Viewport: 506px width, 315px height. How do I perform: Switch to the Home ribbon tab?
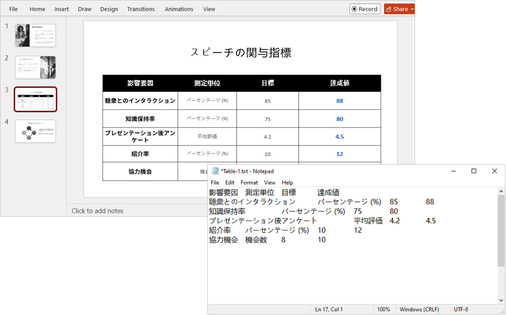(37, 9)
